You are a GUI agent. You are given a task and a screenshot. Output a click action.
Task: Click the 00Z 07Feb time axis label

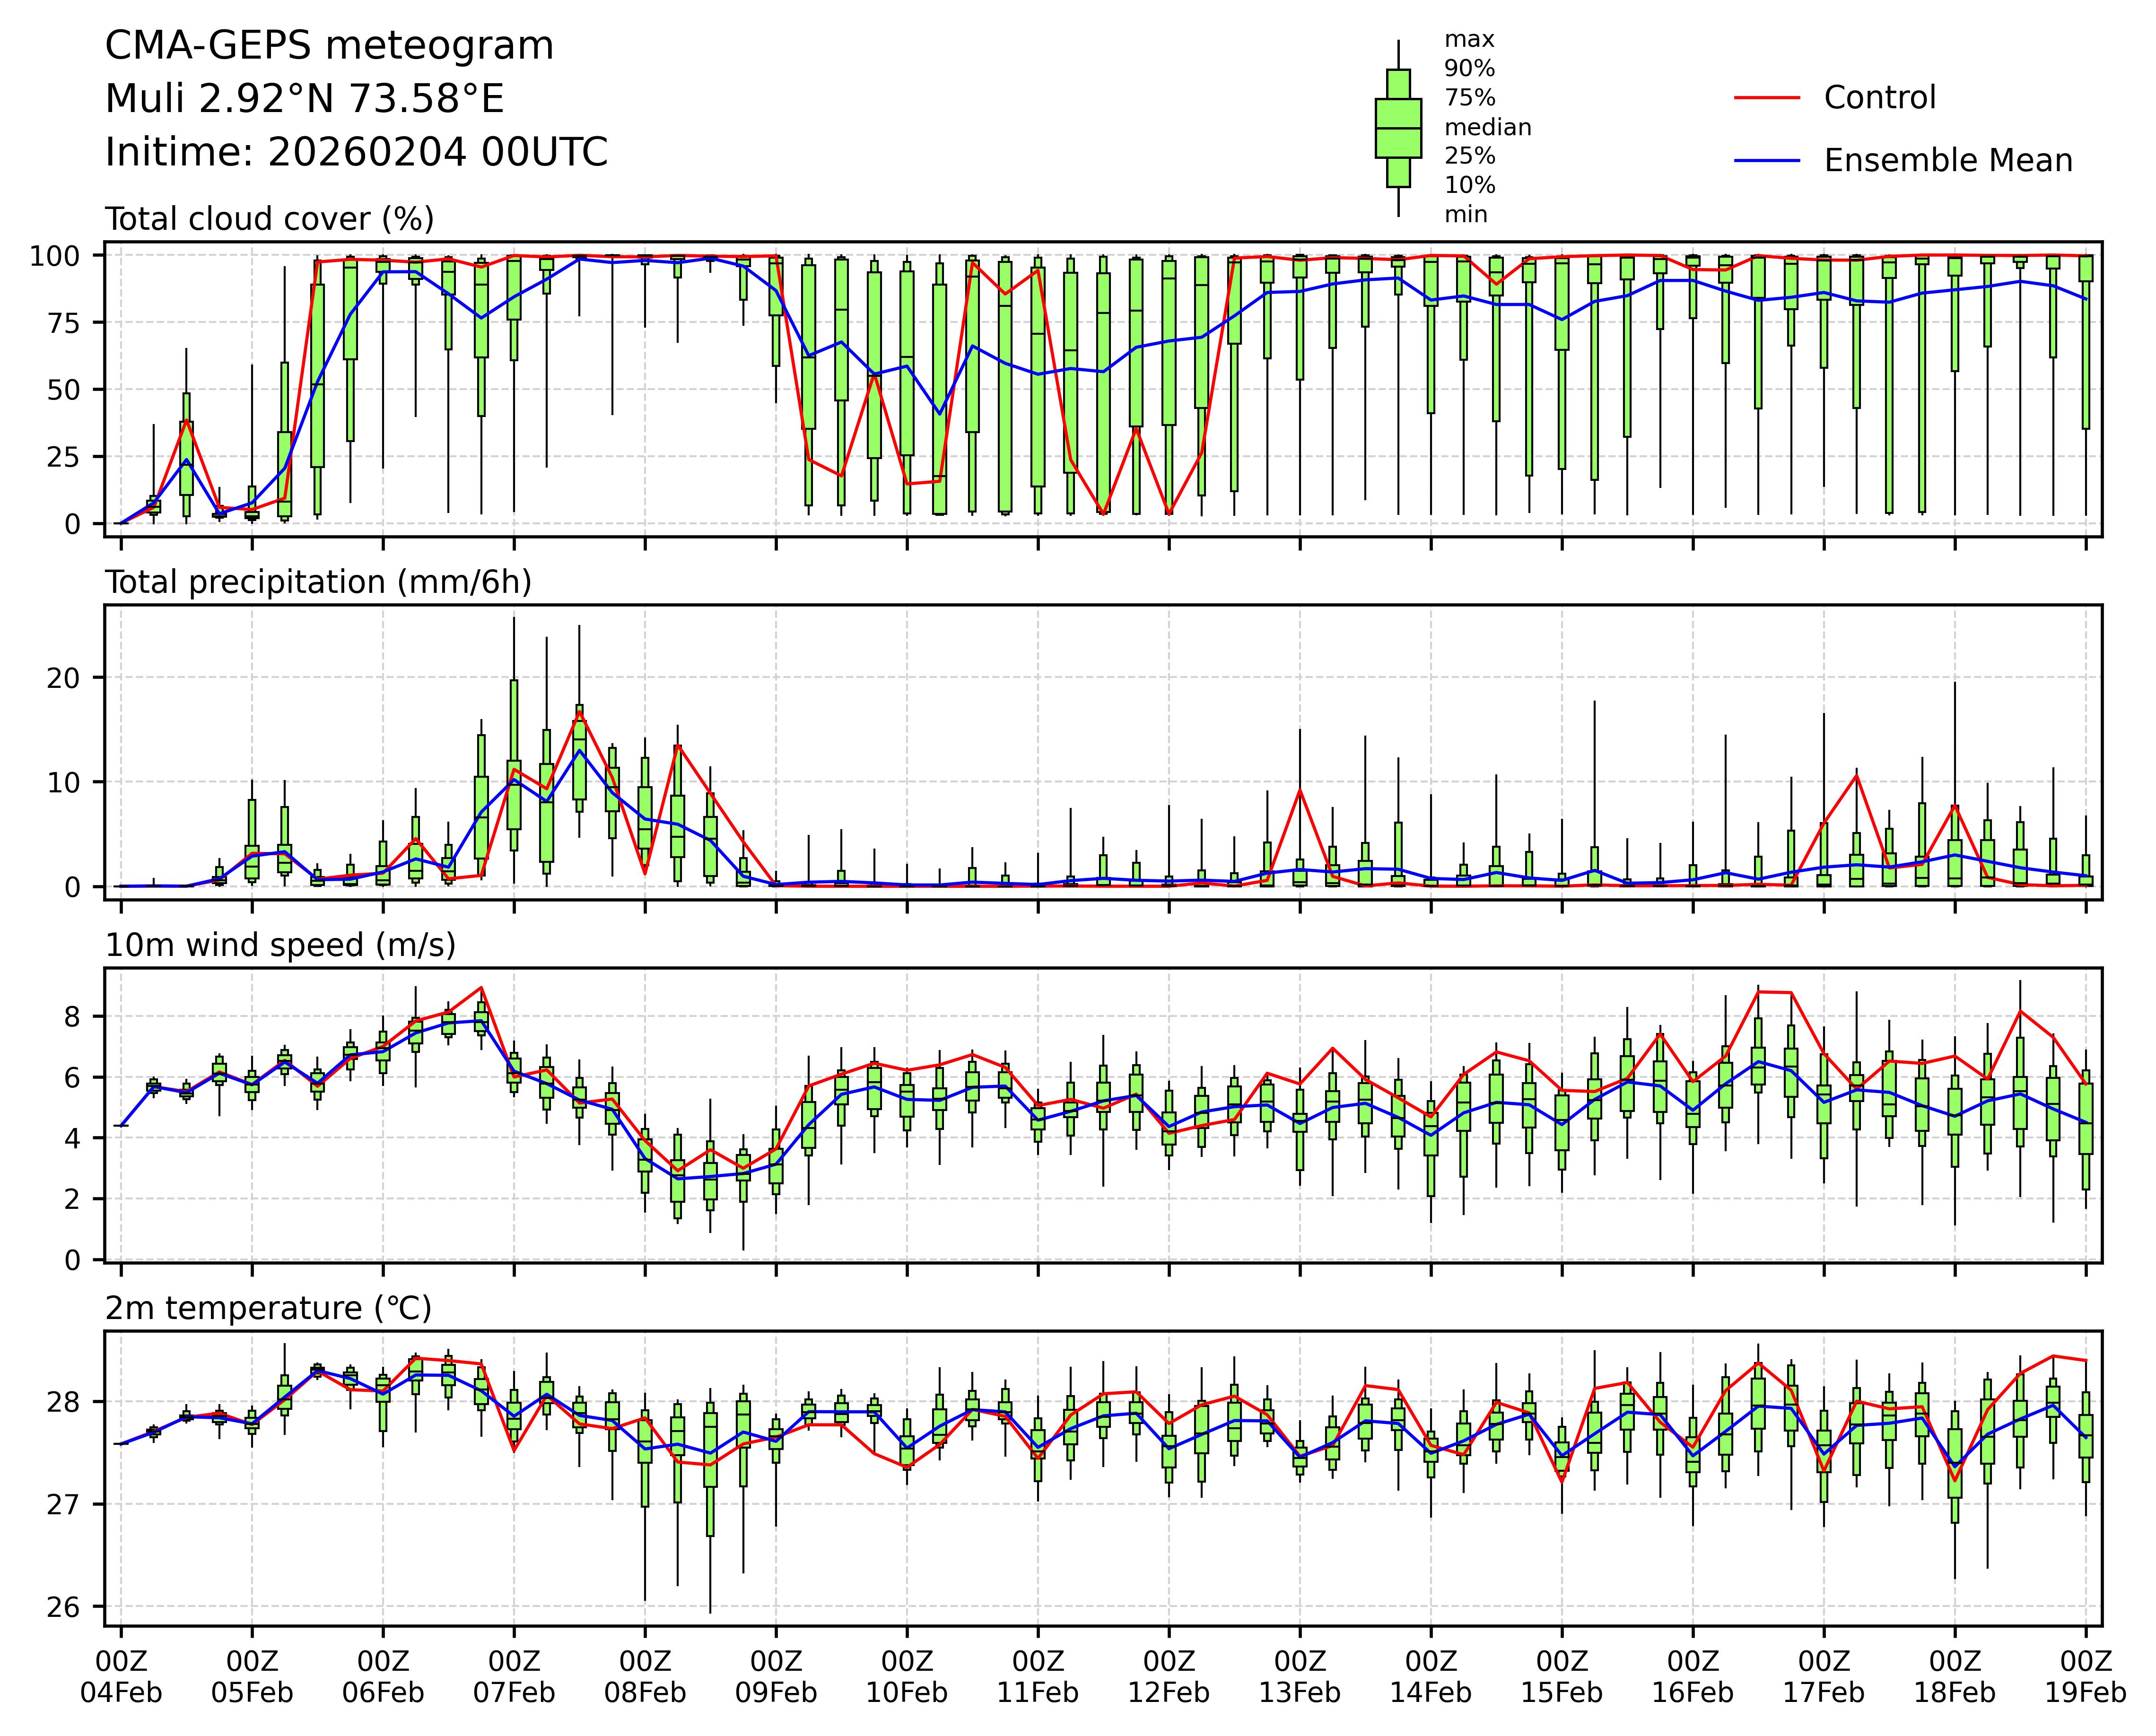[x=514, y=1677]
